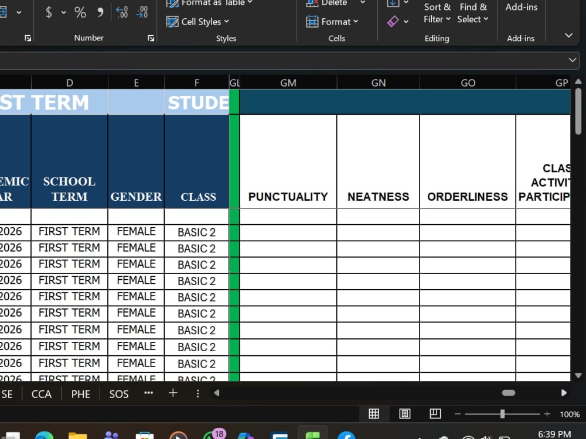Select column D header

coord(70,83)
